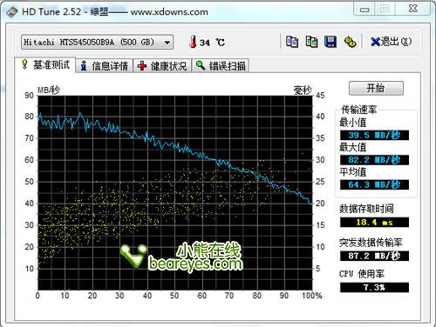Select the 基准测试 benchmark tab
This screenshot has height=327, width=436.
pos(45,64)
